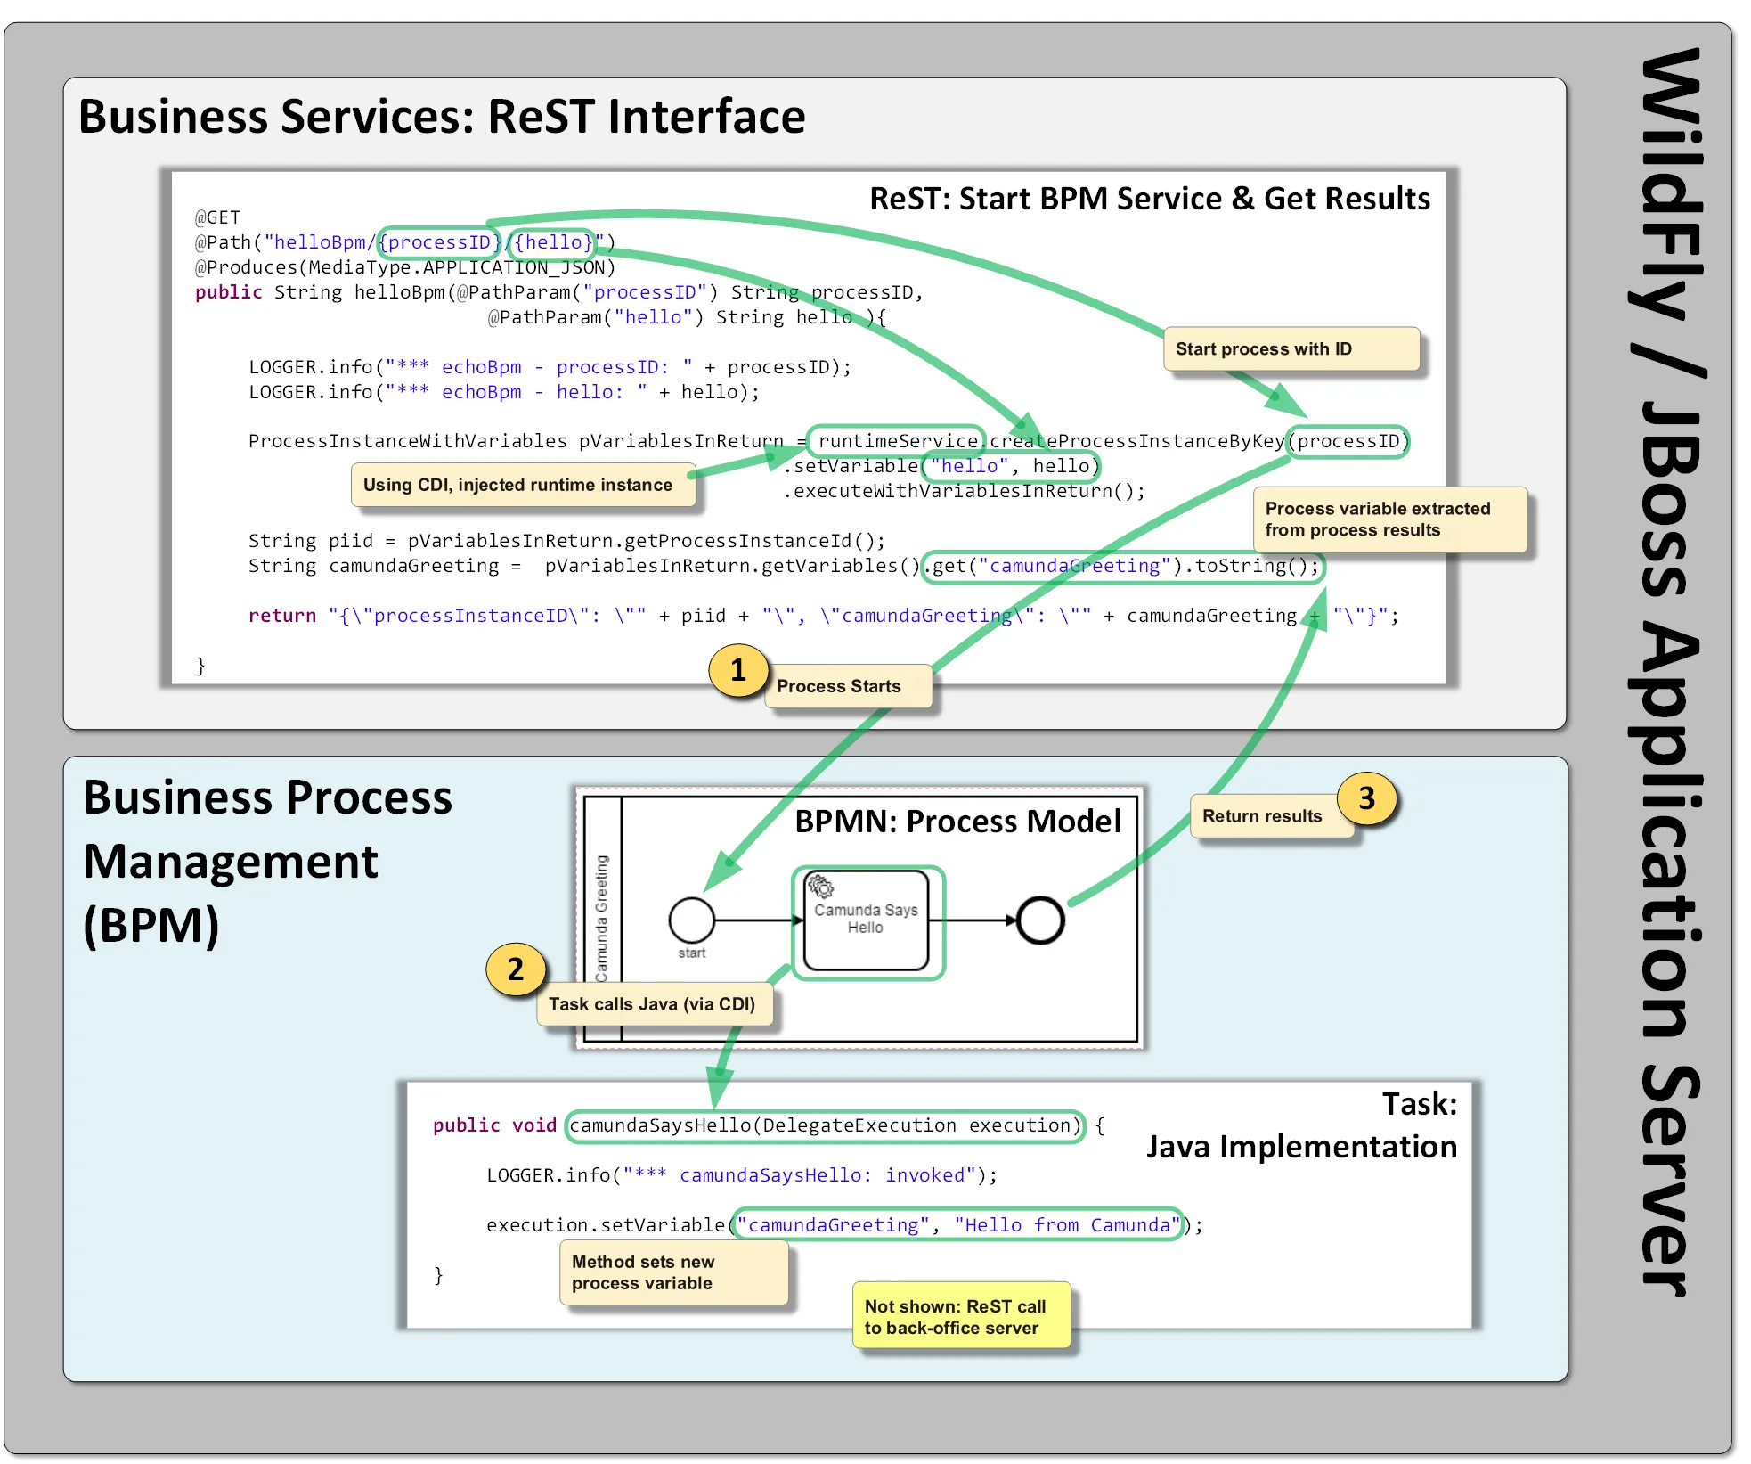The height and width of the screenshot is (1464, 1751).
Task: Click runtimeService in the code
Action: pos(898,441)
